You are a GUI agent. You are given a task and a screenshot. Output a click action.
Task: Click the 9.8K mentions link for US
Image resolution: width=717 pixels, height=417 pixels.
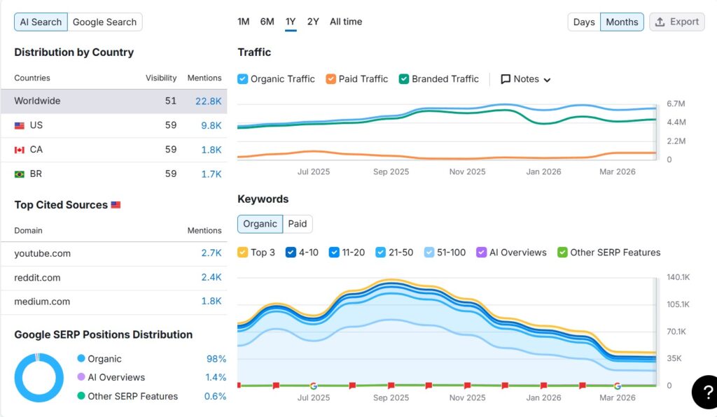(212, 125)
